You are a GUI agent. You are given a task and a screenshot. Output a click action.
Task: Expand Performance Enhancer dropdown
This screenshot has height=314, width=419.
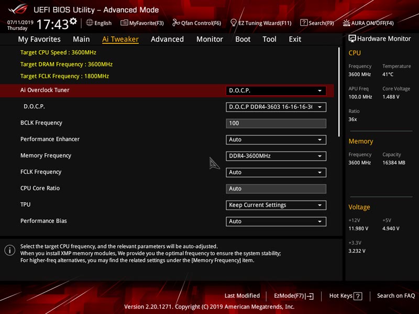276,140
